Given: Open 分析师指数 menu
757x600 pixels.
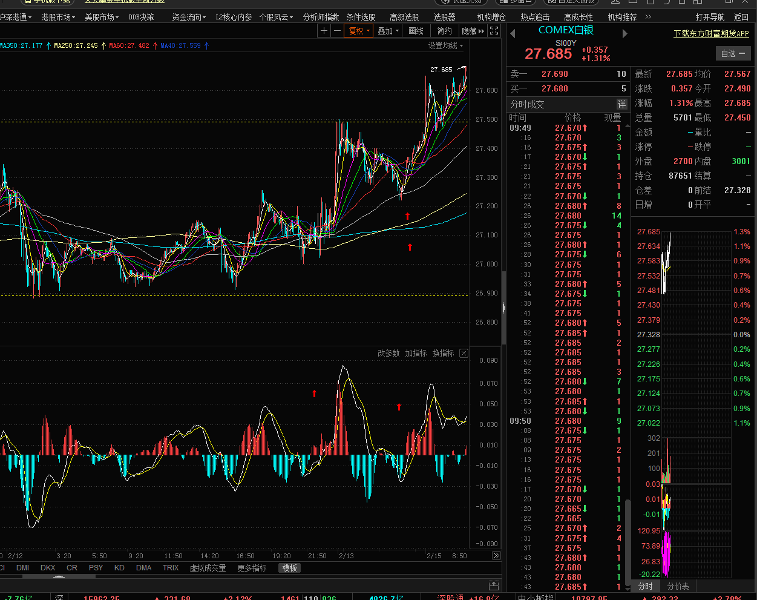Looking at the screenshot, I should coord(321,17).
